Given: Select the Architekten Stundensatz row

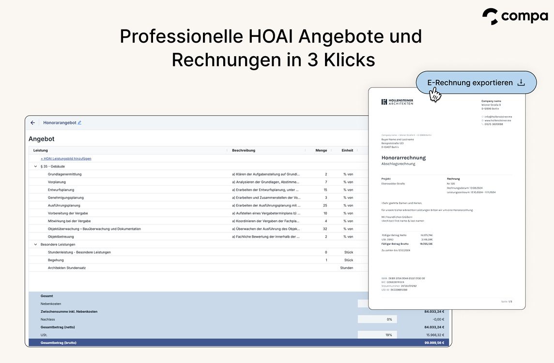Looking at the screenshot, I should pos(67,268).
